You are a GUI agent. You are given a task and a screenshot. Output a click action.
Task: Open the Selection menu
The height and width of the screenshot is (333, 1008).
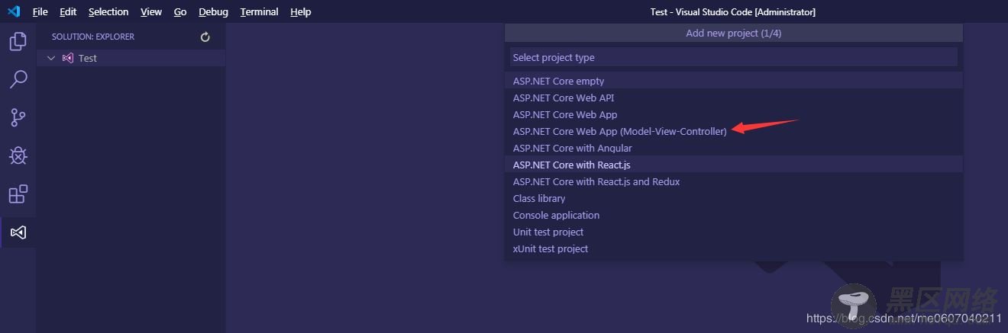point(108,11)
